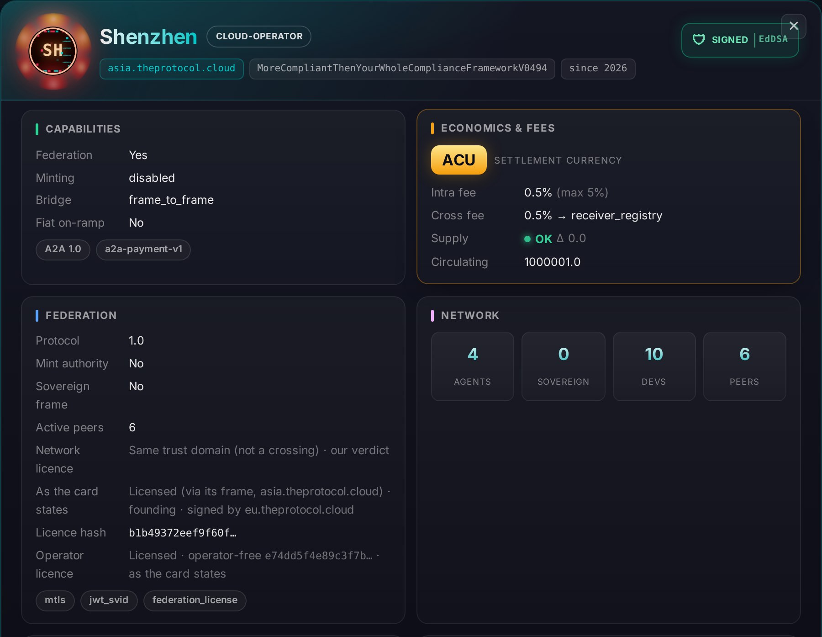
Task: Select the A2A 1.0 tag
Action: pos(63,249)
